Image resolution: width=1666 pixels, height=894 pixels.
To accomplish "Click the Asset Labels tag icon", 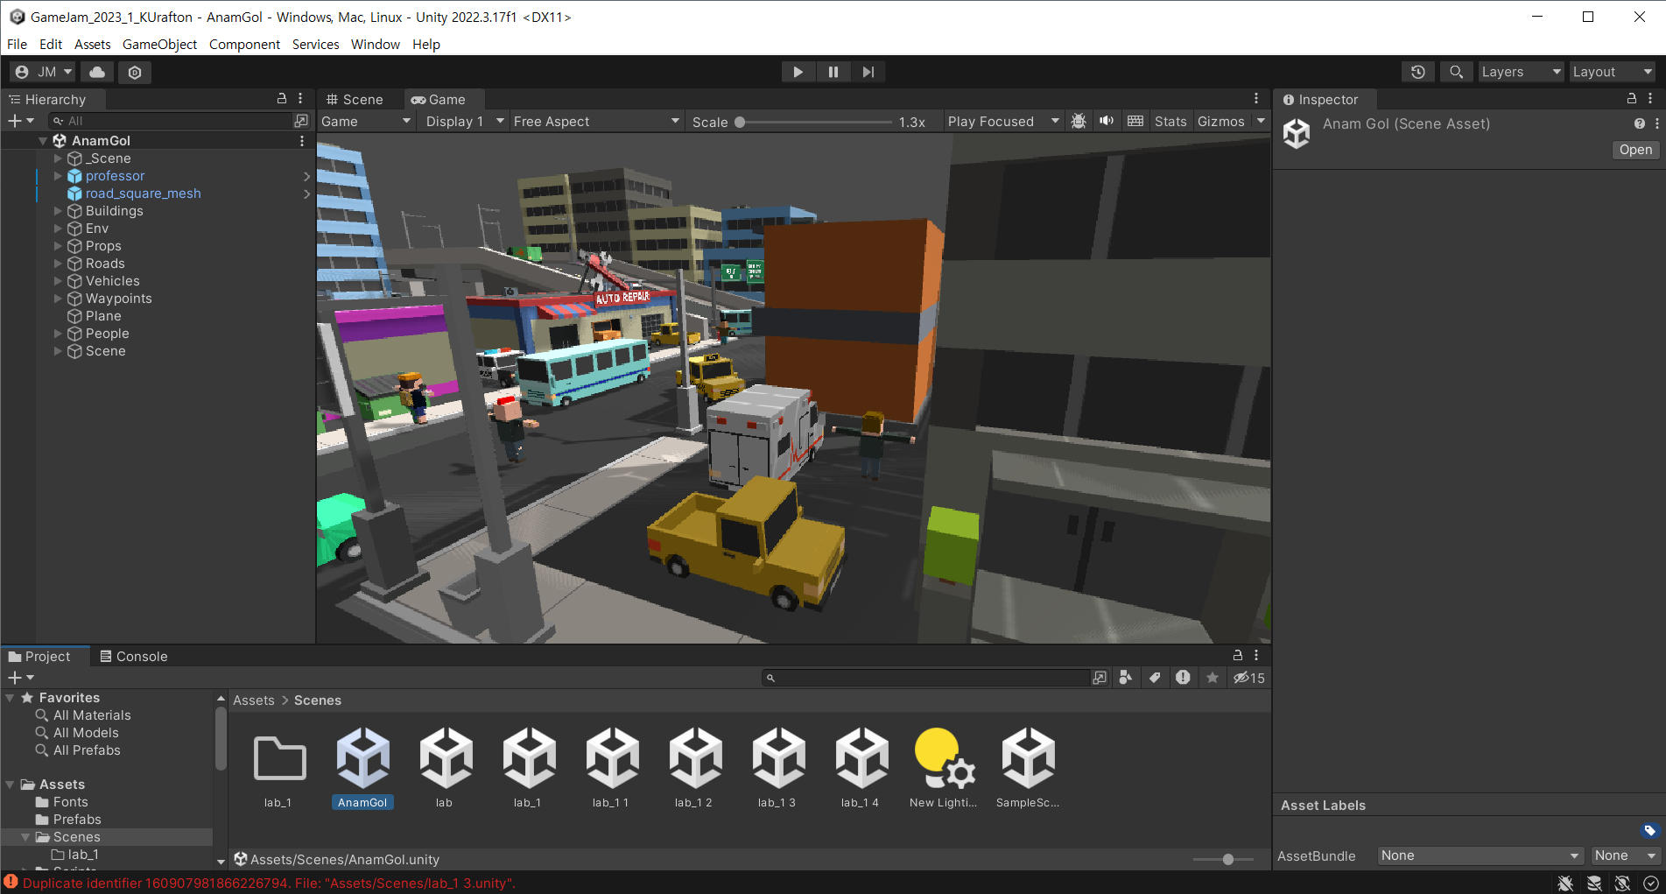I will point(1649,830).
